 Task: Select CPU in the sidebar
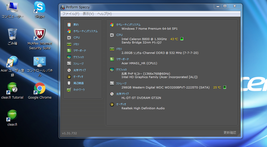77,37
